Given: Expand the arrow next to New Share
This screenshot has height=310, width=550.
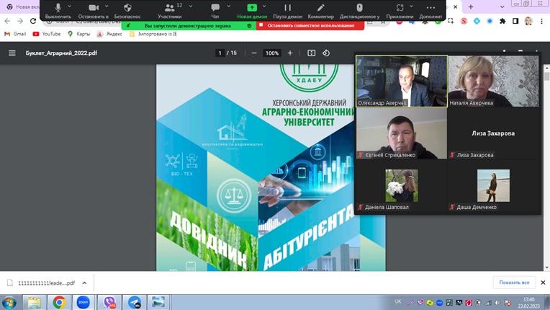Looking at the screenshot, I should coord(264,6).
